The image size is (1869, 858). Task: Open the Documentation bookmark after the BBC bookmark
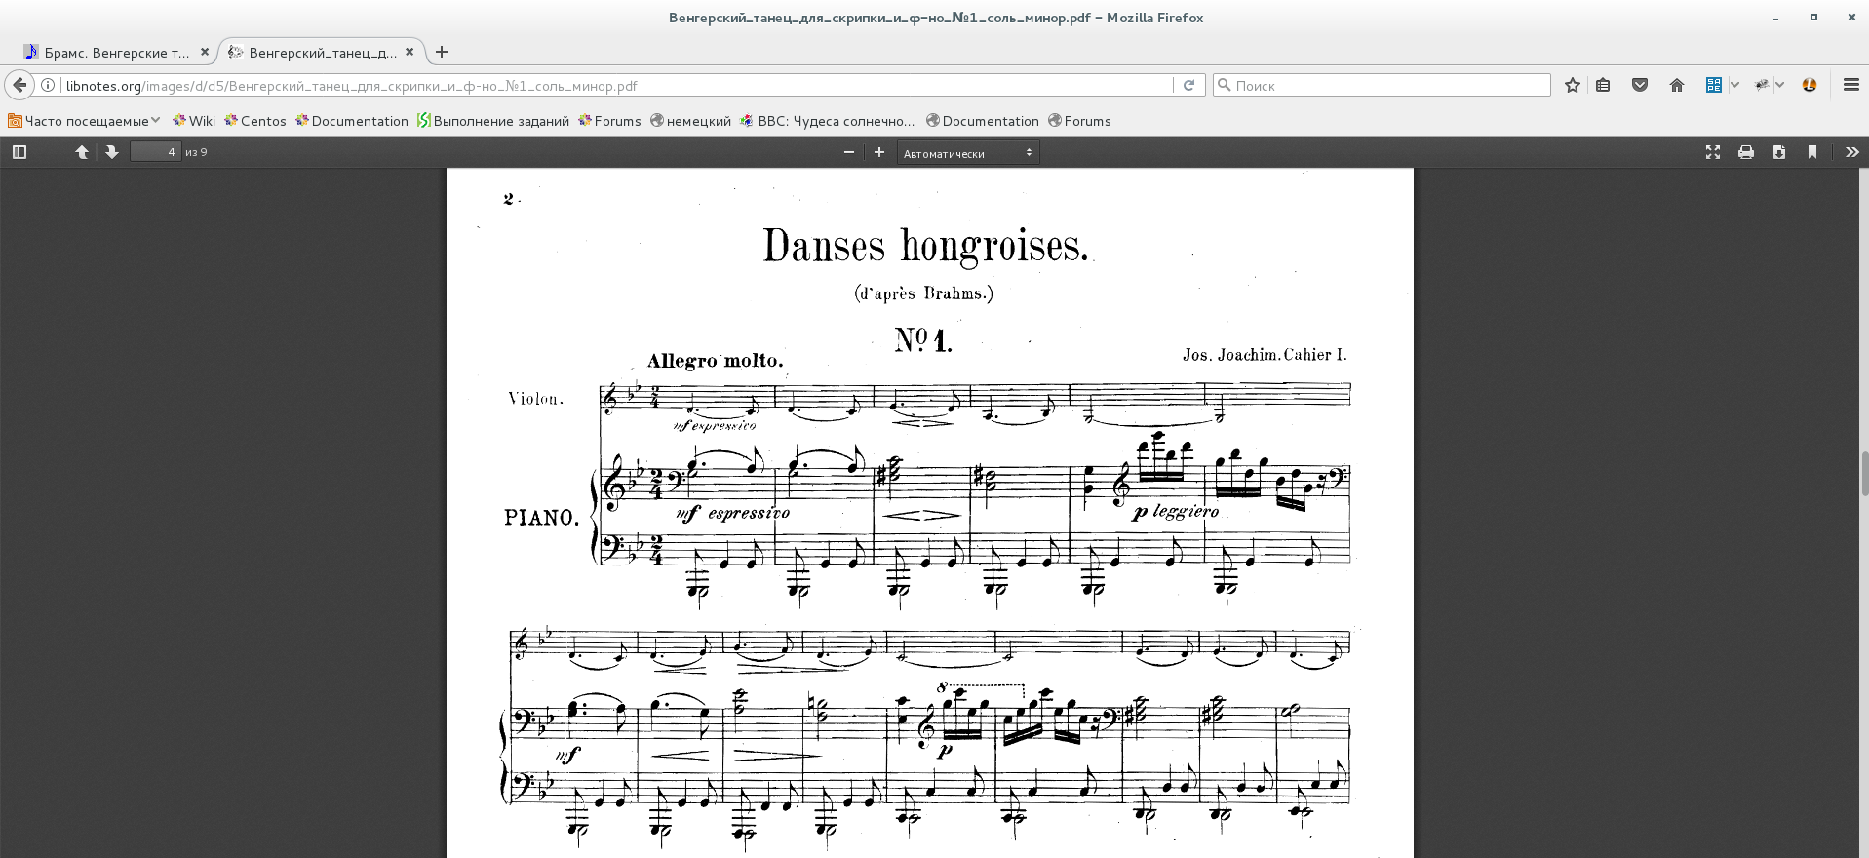(x=983, y=121)
